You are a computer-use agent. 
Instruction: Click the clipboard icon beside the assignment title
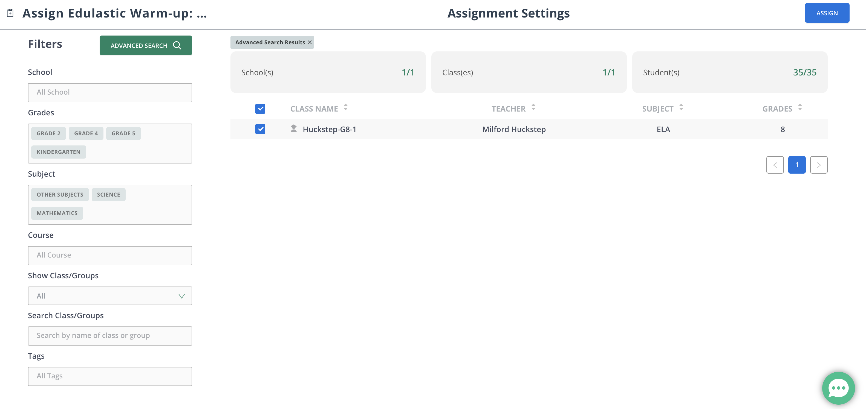10,13
